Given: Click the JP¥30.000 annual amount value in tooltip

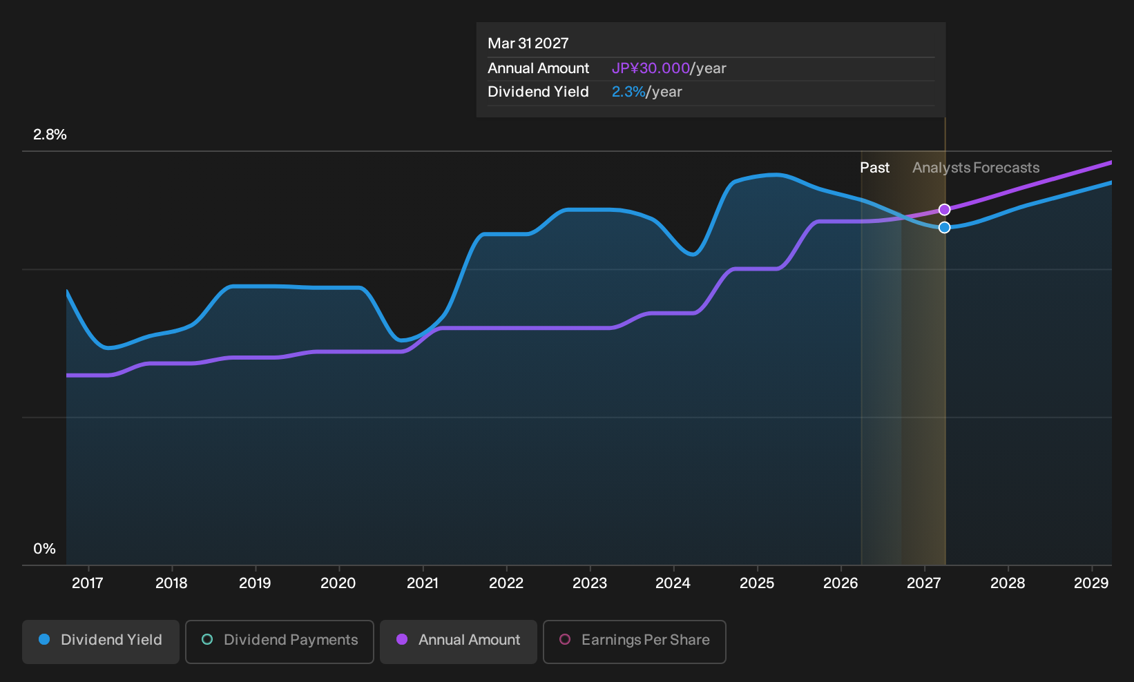Looking at the screenshot, I should 651,68.
